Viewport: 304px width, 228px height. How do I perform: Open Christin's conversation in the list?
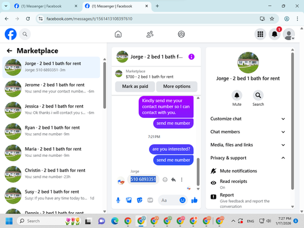(51, 174)
